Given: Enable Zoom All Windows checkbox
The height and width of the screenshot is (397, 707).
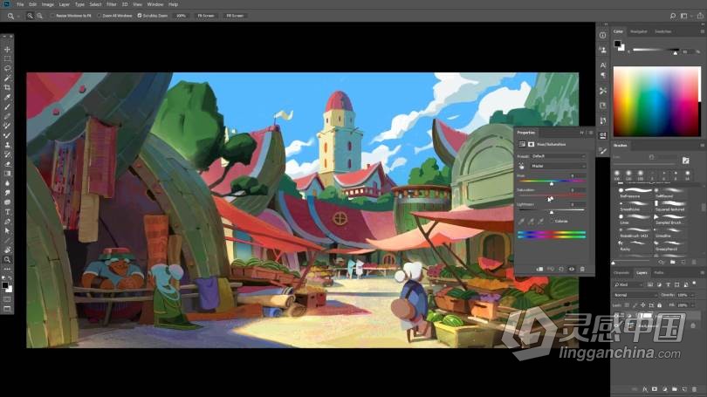Looking at the screenshot, I should [x=100, y=16].
